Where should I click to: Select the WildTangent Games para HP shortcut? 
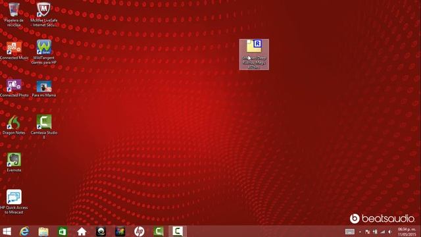tap(44, 53)
